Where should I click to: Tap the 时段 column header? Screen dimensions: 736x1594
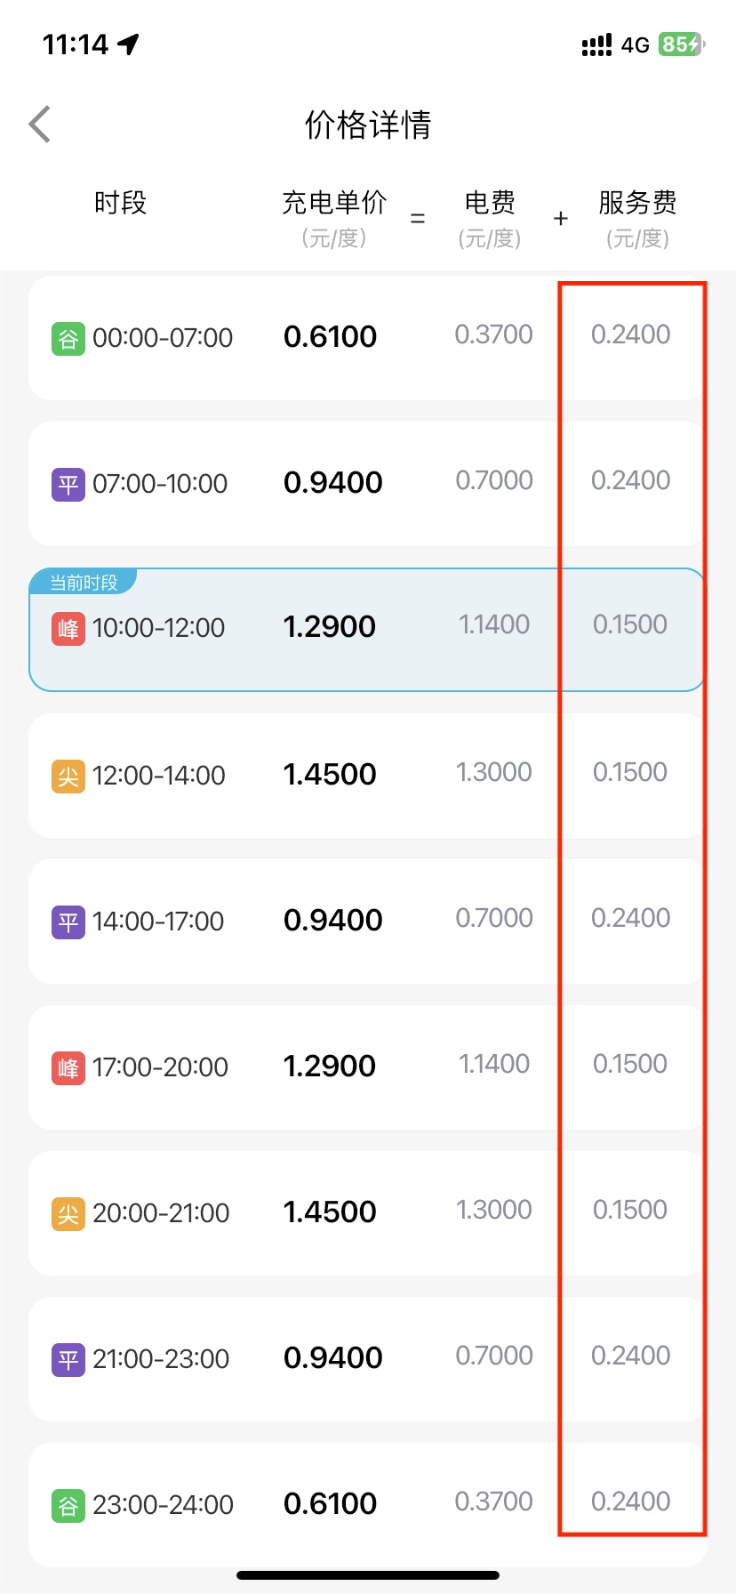[x=120, y=204]
